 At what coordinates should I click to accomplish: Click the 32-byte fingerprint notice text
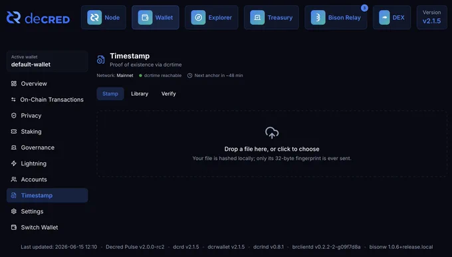(272, 159)
